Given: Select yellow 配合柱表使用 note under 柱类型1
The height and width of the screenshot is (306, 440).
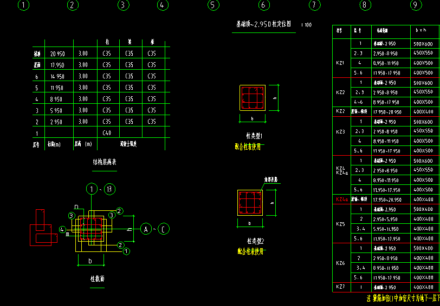Looking at the screenshot, I should coord(248,147).
